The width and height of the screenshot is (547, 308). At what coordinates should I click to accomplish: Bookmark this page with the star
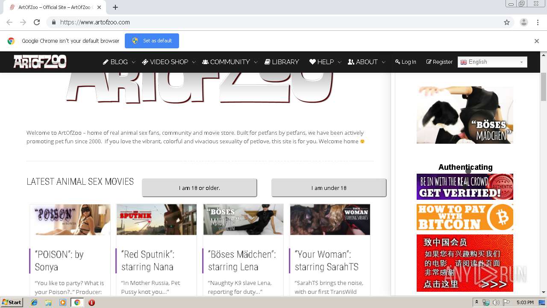click(507, 22)
